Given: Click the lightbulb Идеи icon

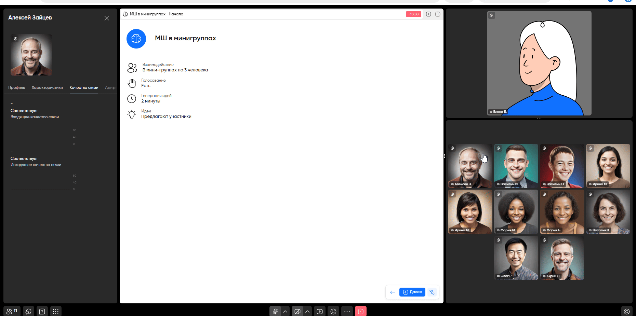Looking at the screenshot, I should pyautogui.click(x=132, y=114).
